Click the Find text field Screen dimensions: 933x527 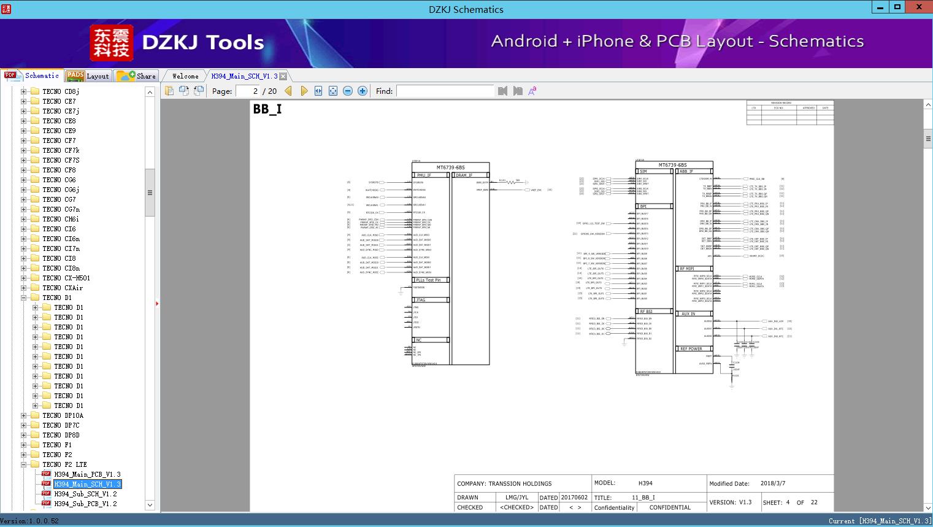445,91
